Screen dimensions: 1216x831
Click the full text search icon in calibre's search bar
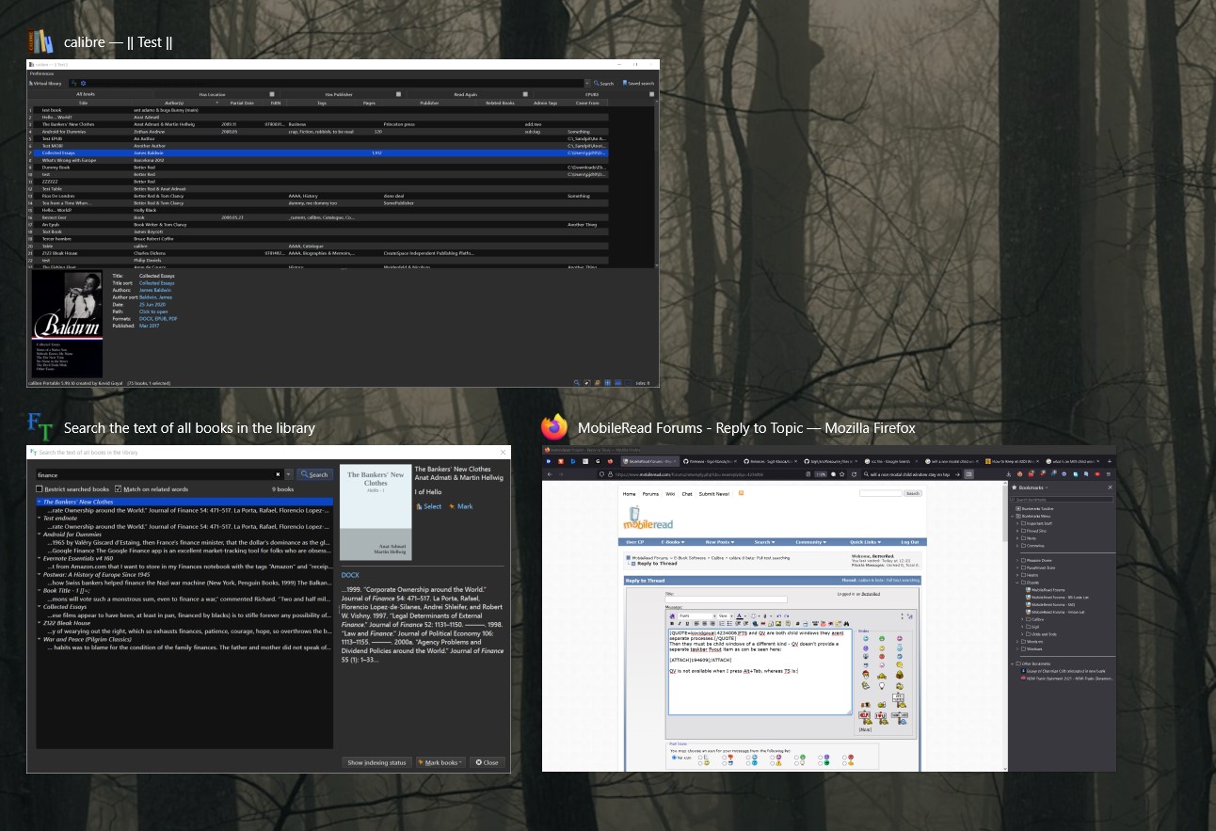coord(73,83)
